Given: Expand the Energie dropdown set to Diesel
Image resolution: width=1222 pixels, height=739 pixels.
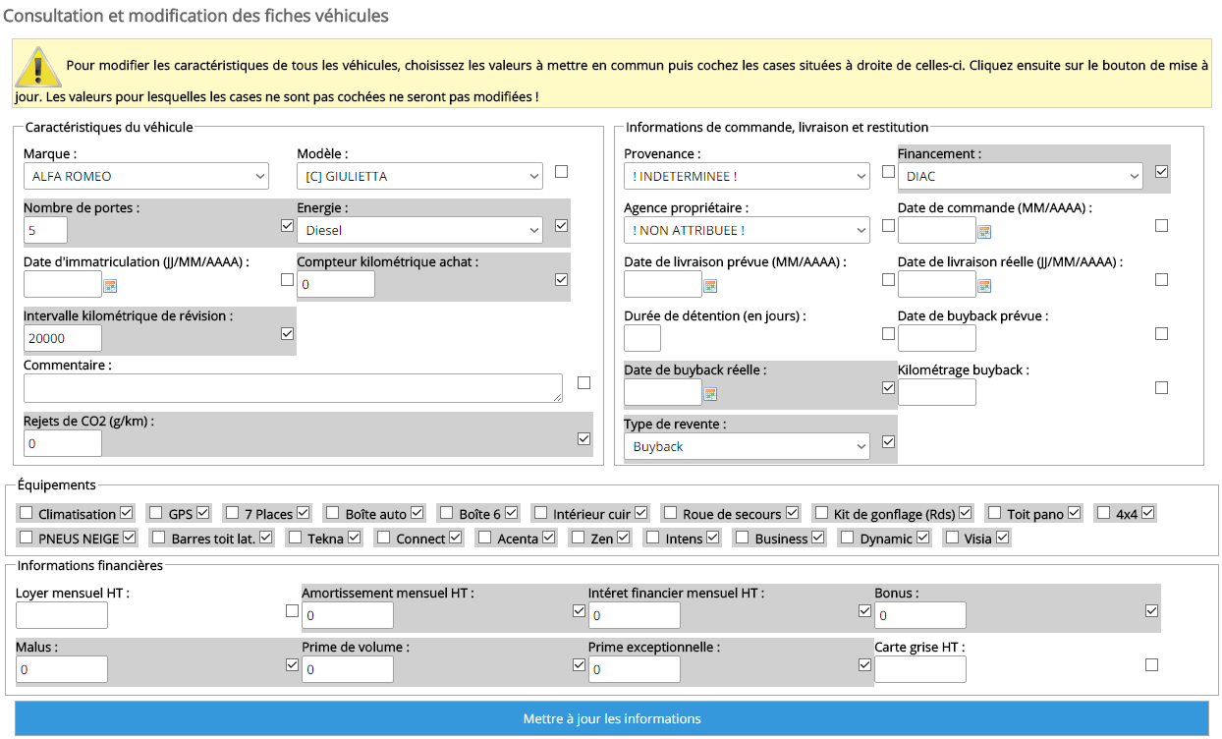Looking at the screenshot, I should click(x=419, y=231).
